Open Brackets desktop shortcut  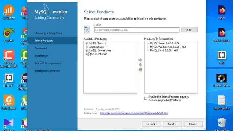(9, 80)
